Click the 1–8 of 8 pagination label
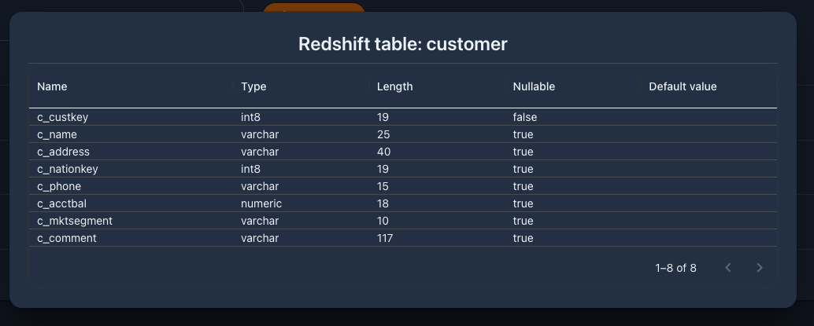 [x=676, y=268]
